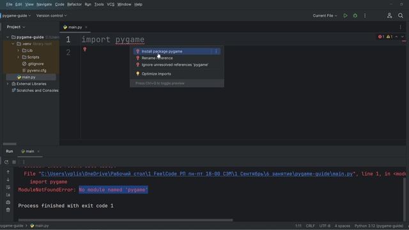Click the red error bulb in gutter
The width and height of the screenshot is (409, 230).
(84, 49)
